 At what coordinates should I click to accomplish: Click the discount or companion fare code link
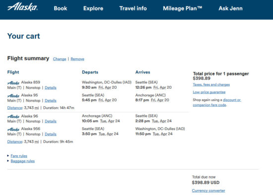[217, 102]
